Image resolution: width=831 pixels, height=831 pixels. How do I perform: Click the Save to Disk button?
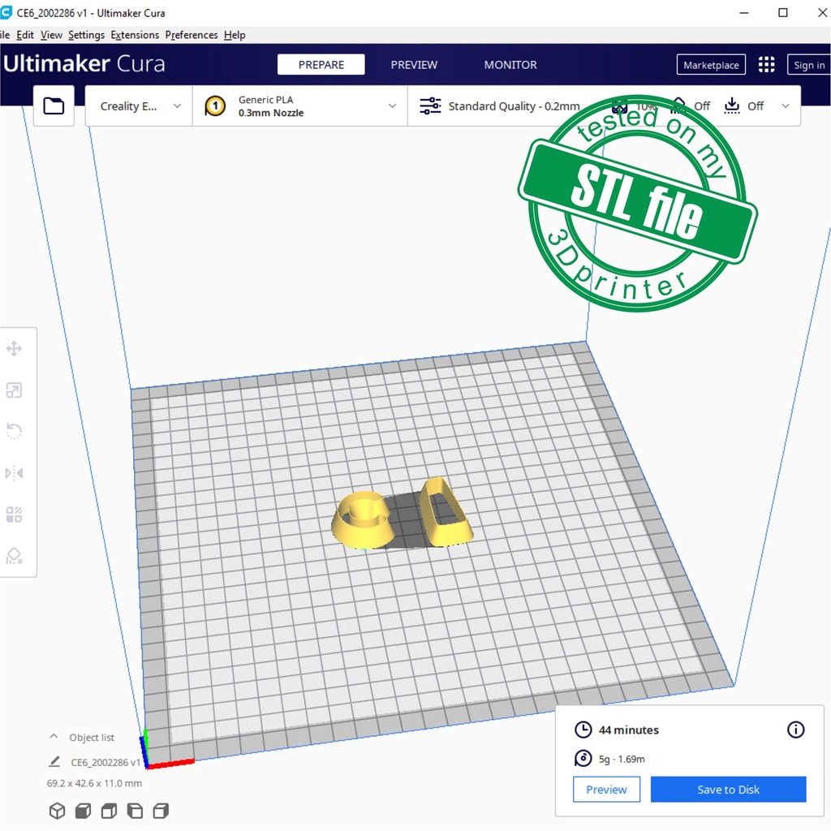(728, 790)
